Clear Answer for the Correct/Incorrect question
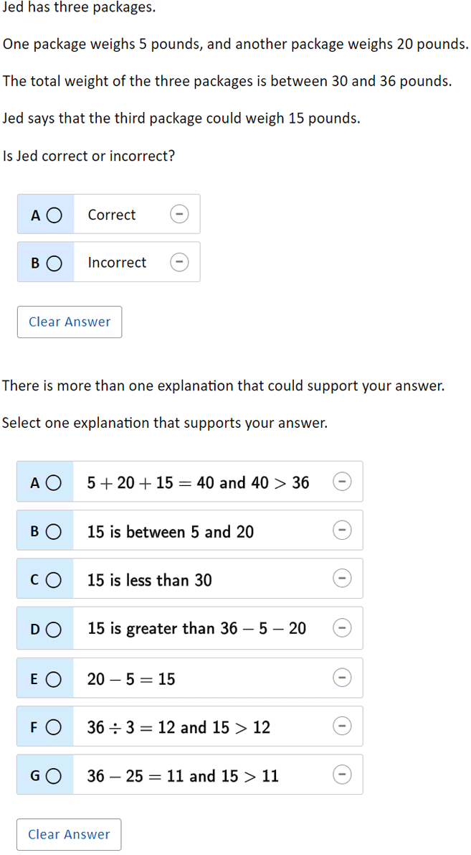 click(70, 322)
